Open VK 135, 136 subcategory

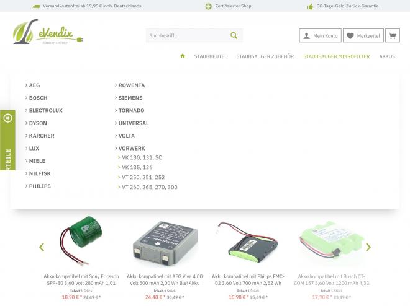[137, 167]
